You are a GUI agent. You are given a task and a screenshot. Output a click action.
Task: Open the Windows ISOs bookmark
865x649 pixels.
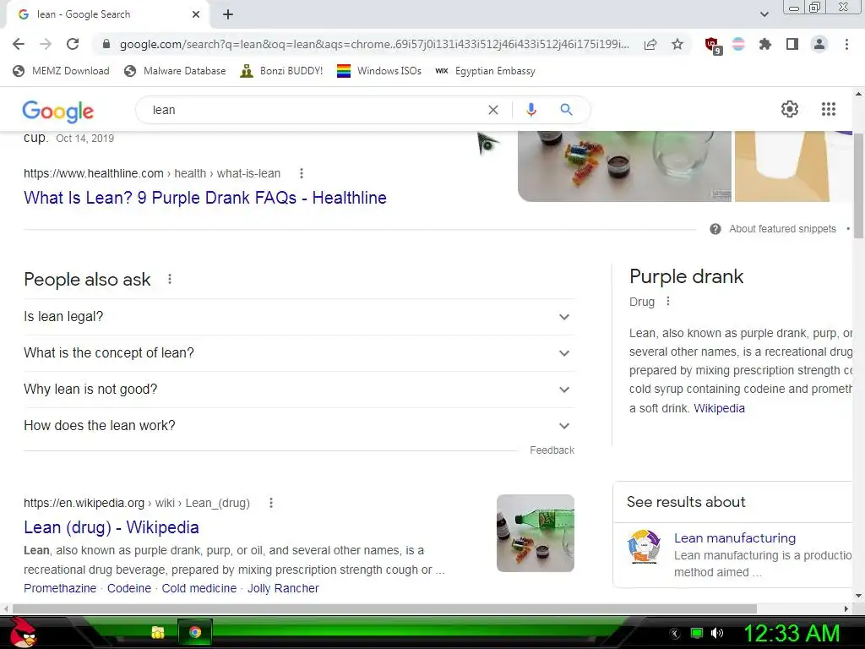point(379,71)
